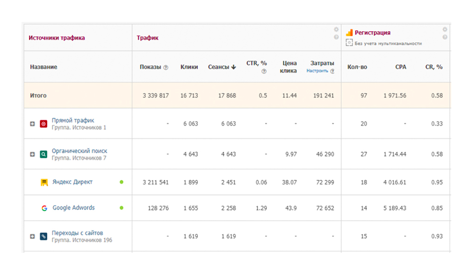
Task: Click the Без учета мультиканальности label
Action: [388, 43]
